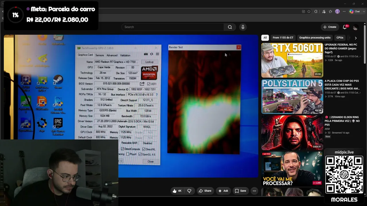Click the YouTube search input field
Viewport: 367px width, 206px height.
point(173,27)
